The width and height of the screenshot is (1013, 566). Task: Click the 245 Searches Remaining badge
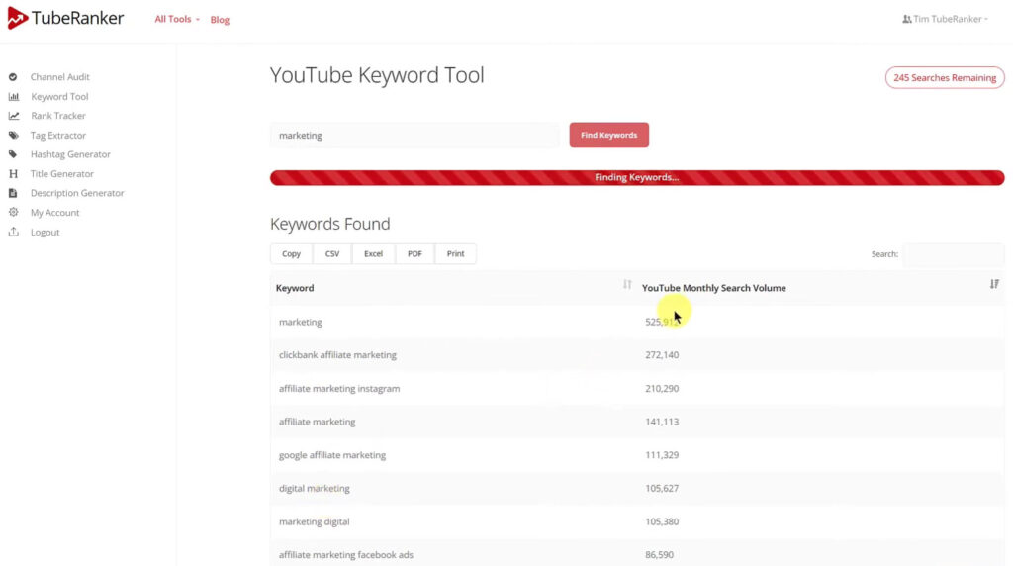click(x=945, y=77)
